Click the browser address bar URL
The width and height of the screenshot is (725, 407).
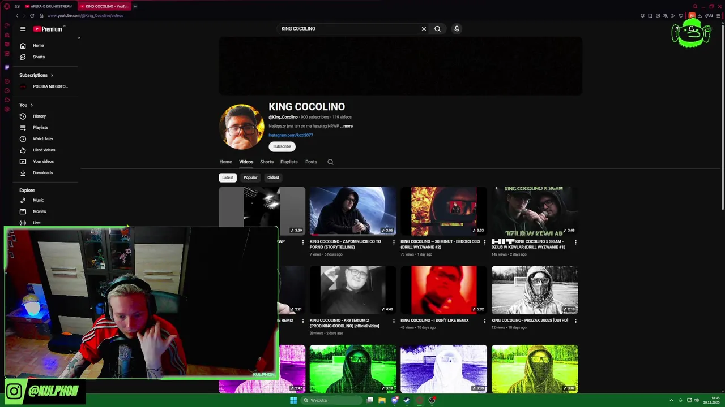(x=86, y=16)
